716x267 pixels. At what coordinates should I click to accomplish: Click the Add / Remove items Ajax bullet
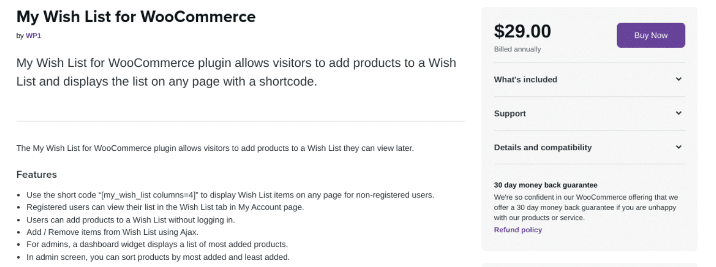click(112, 232)
